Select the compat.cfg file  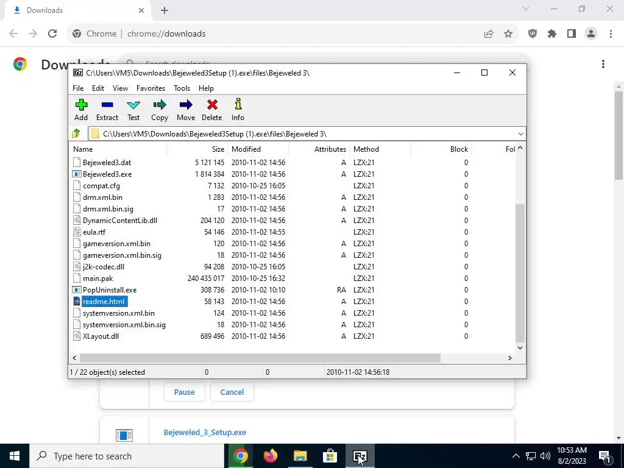[x=101, y=186]
